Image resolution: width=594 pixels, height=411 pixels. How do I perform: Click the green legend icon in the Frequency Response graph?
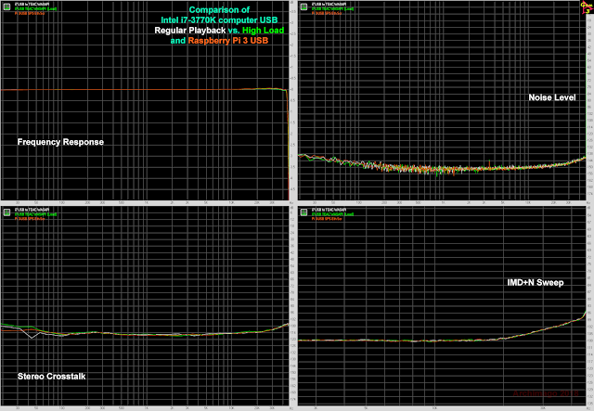[x=6, y=6]
